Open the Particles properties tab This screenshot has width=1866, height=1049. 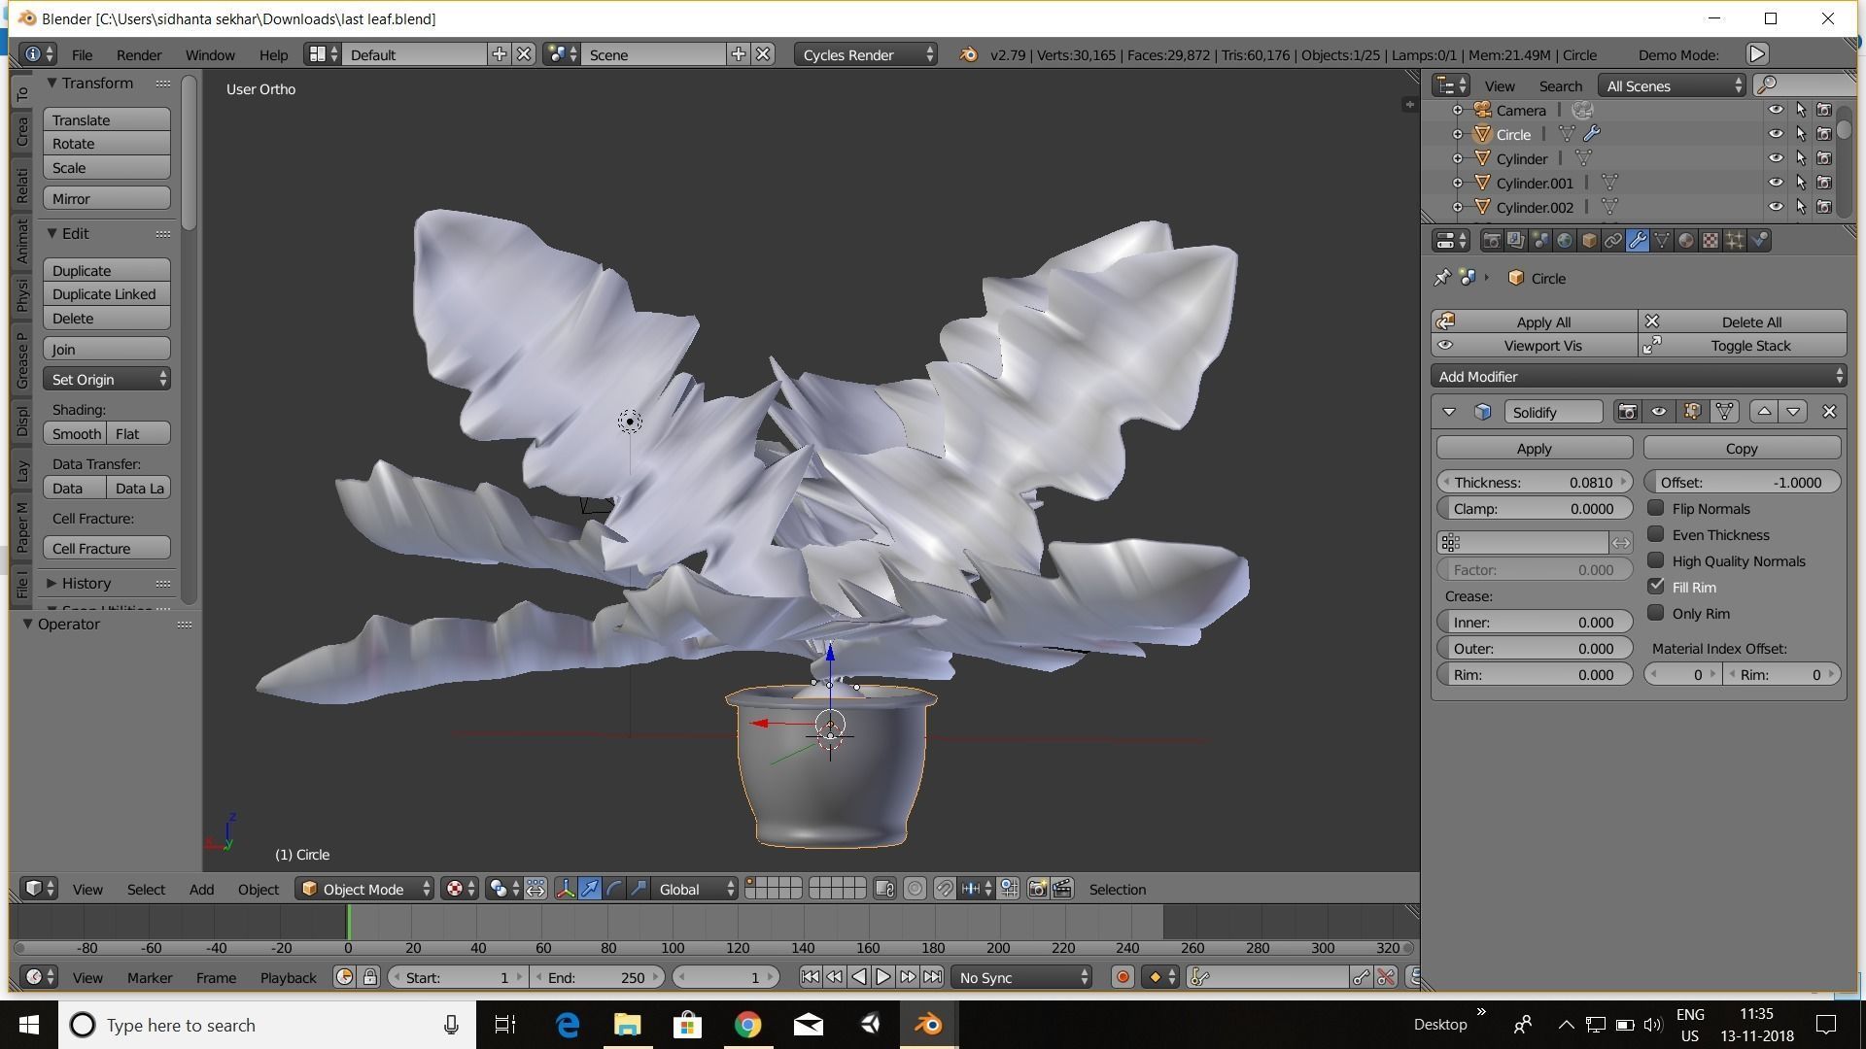[1735, 241]
